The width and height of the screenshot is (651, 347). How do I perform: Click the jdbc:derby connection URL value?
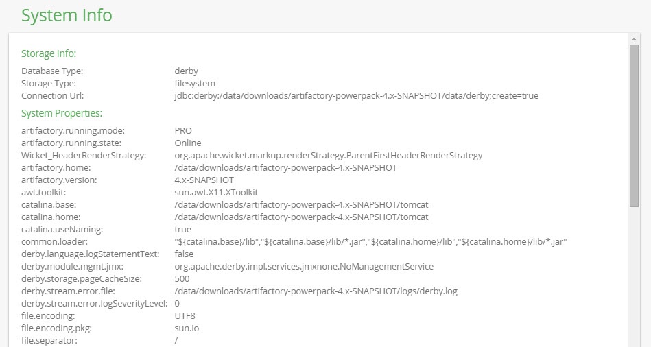click(x=356, y=96)
